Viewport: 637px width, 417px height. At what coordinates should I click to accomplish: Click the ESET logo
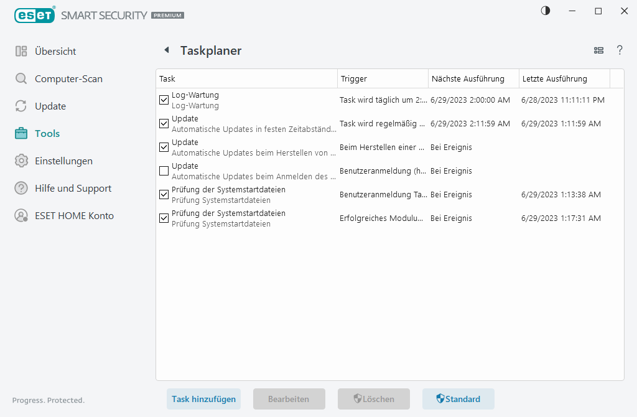point(35,15)
